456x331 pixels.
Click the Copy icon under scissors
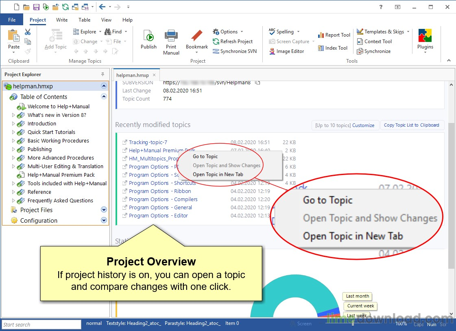pyautogui.click(x=28, y=42)
